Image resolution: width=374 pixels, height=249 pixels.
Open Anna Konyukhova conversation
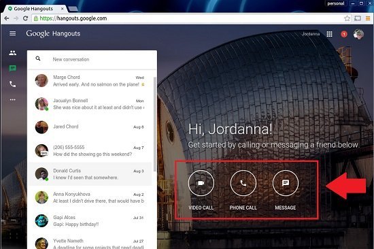(90, 197)
